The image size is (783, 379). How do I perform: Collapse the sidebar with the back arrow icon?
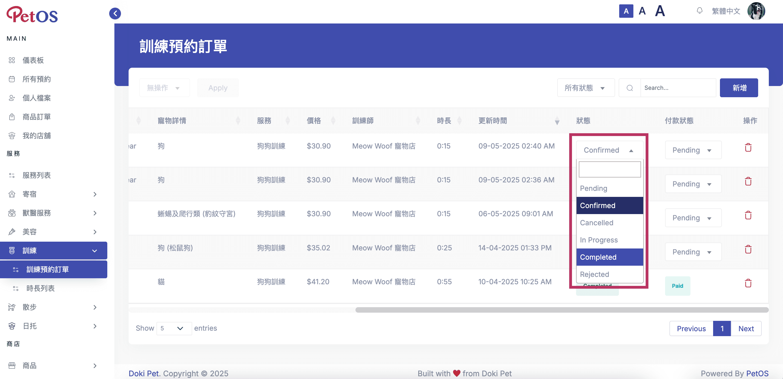[x=115, y=13]
